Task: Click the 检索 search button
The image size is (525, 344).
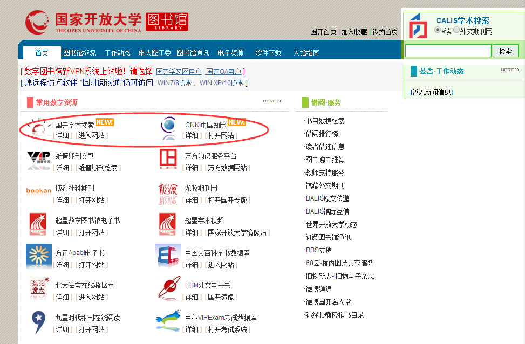Action: [505, 51]
